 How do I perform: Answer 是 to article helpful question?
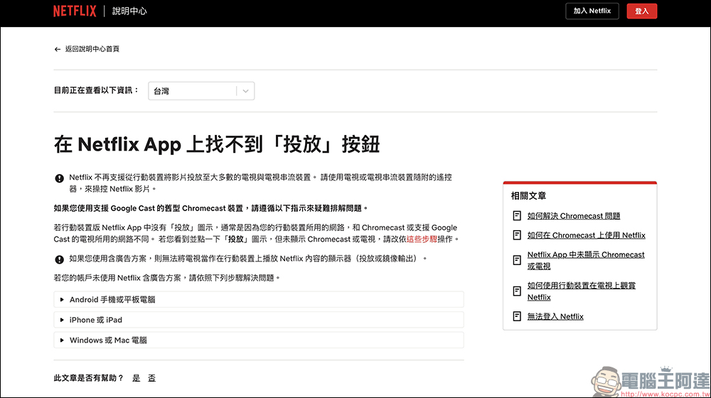(136, 378)
